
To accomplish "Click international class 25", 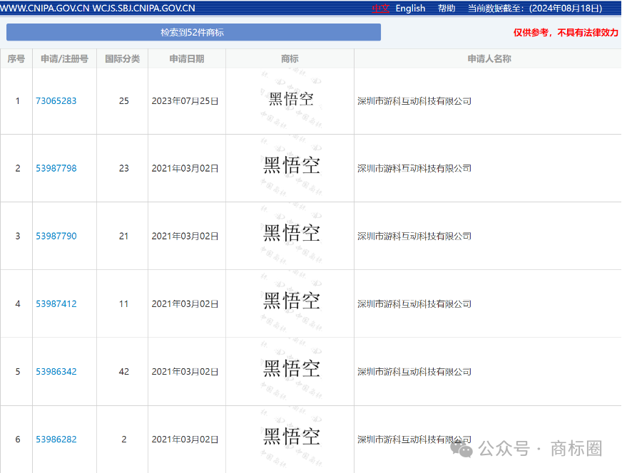I will 124,101.
